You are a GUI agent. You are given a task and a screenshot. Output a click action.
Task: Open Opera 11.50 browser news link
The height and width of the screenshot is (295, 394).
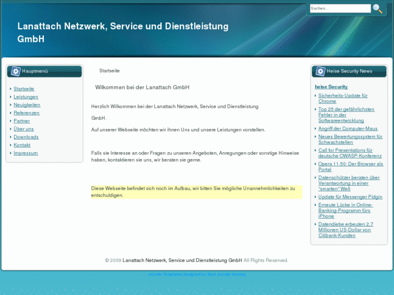pos(350,167)
